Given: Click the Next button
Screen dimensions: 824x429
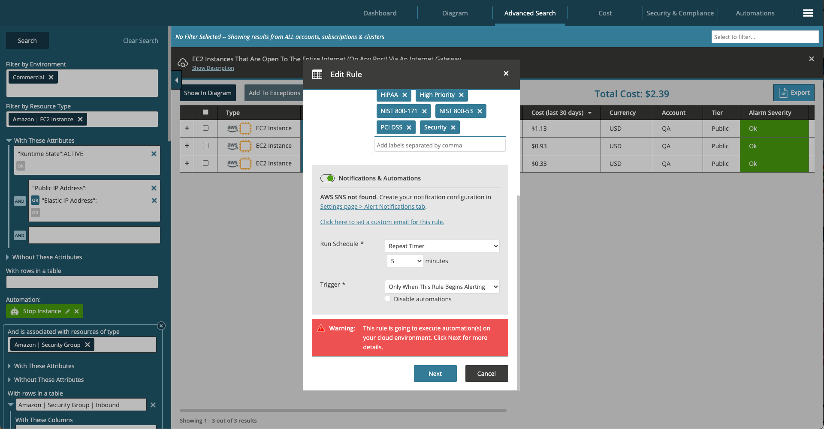Looking at the screenshot, I should click(435, 374).
